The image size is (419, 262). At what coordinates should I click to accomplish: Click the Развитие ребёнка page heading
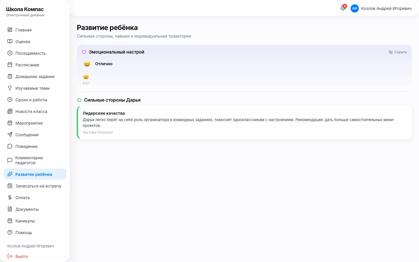[x=107, y=28]
